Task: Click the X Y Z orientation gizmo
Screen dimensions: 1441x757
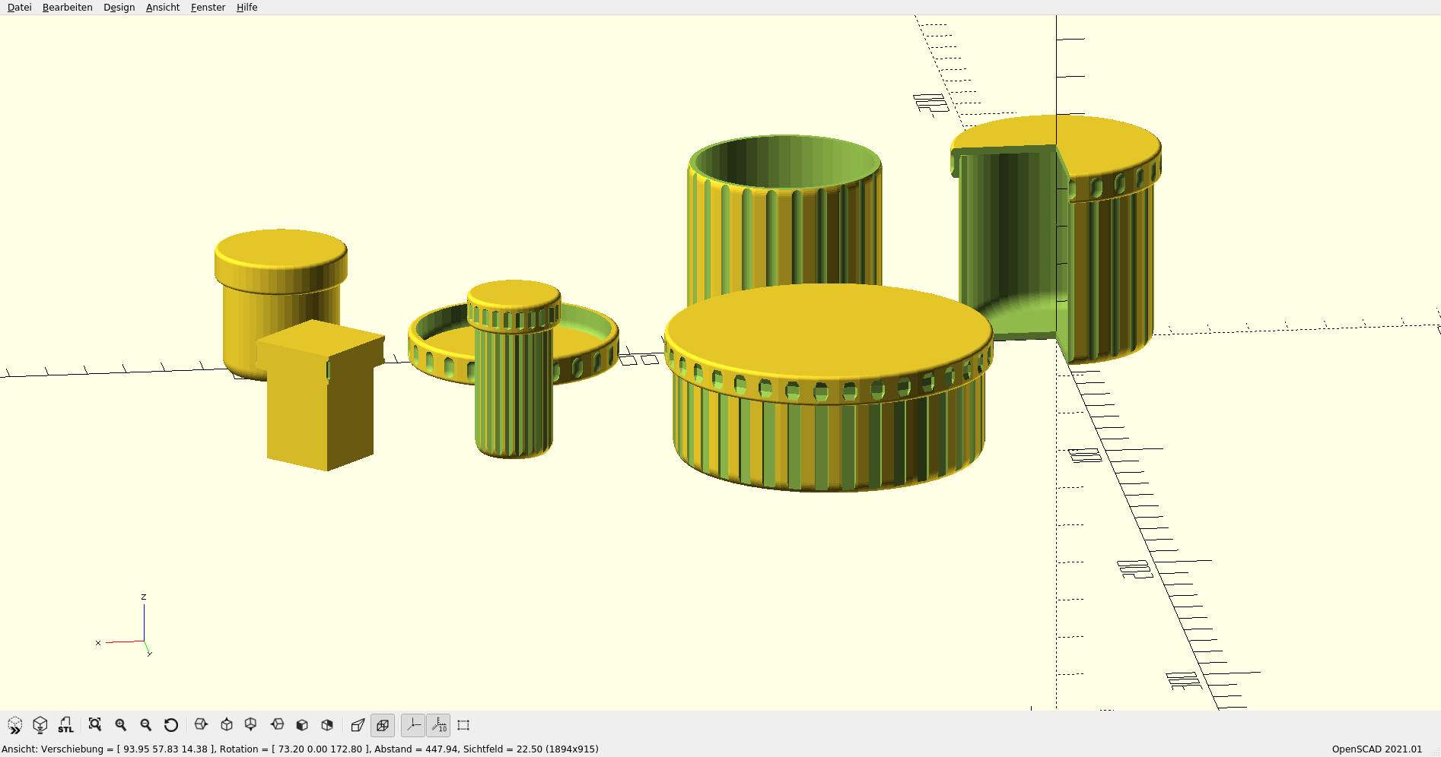Action: (124, 626)
